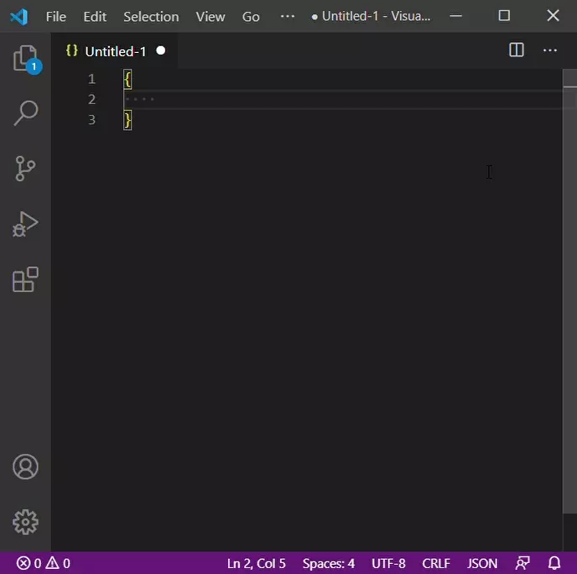
Task: Open the Explorer view in the activity bar
Action: point(25,58)
